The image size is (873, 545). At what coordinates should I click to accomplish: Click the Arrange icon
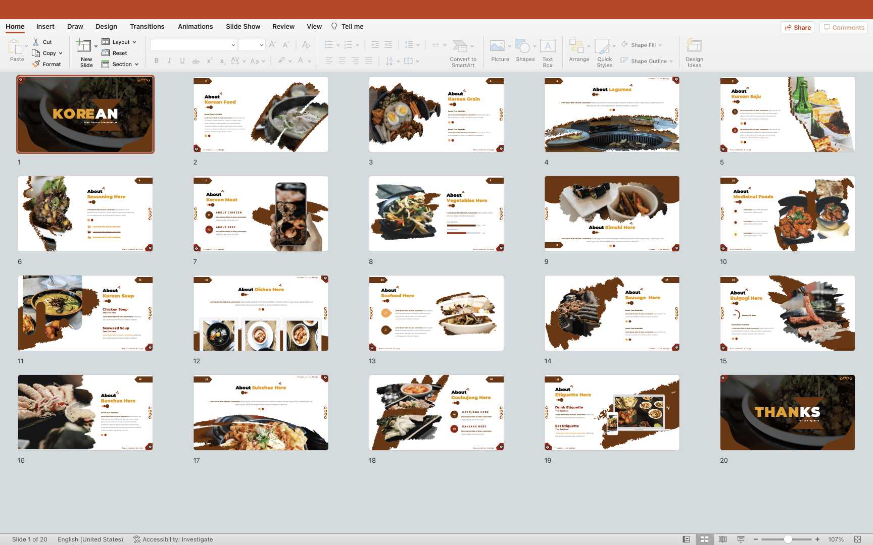coord(576,46)
